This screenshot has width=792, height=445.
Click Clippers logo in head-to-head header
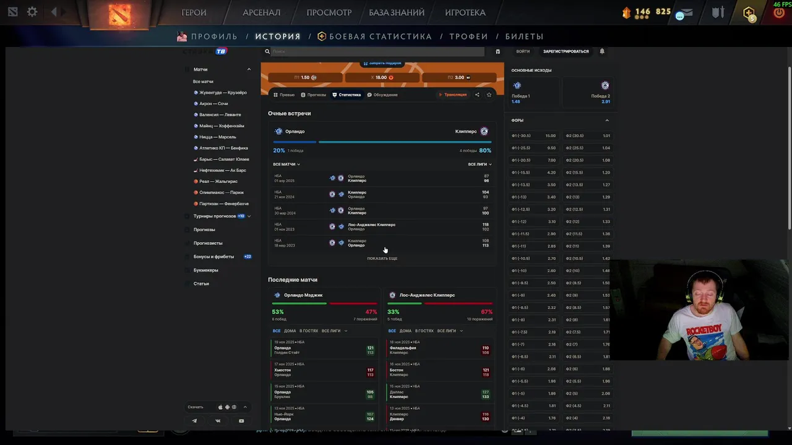tap(484, 131)
